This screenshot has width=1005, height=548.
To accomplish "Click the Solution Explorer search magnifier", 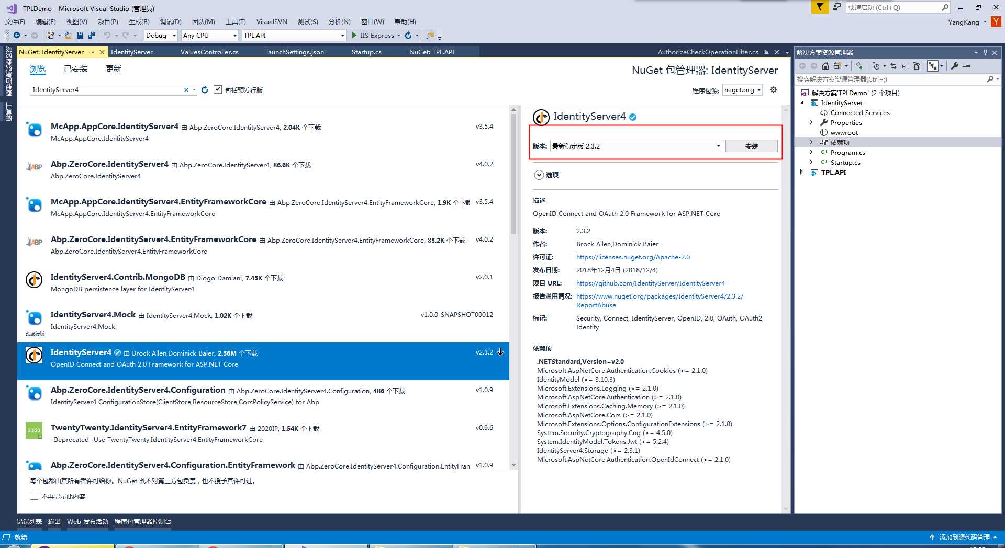I will [x=990, y=79].
